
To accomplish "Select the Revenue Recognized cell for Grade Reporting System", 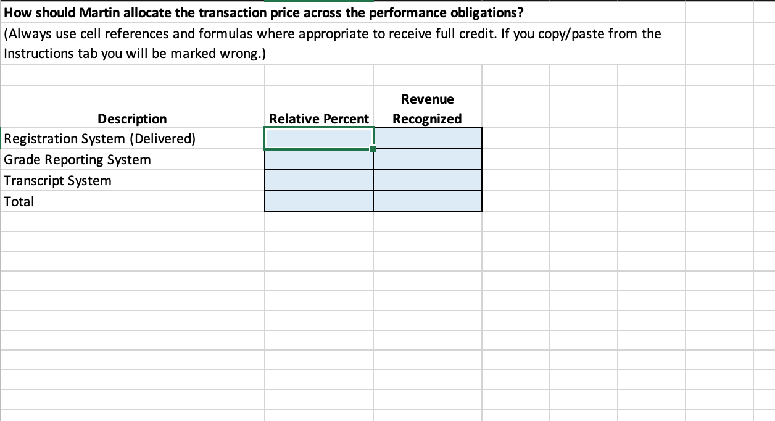I will (x=428, y=159).
